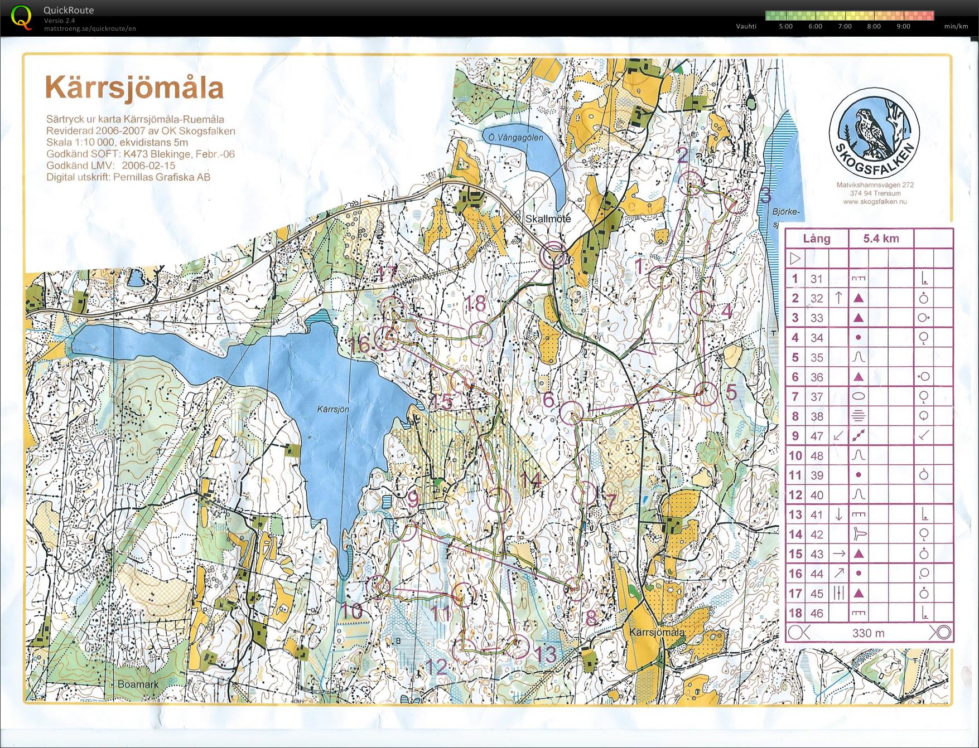Click the Vauhti pace label
The image size is (979, 748).
coord(746,26)
